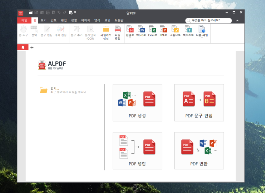Click the Save disk icon in the title bar
The image size is (265, 193).
(36, 13)
